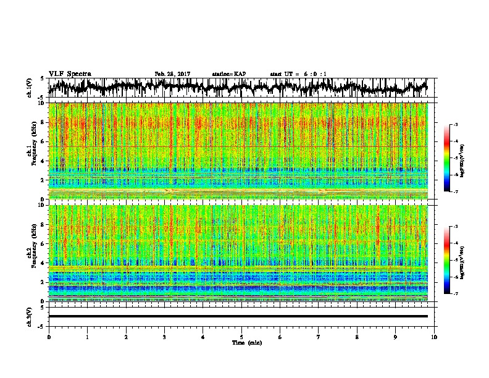Click the ch.1 color bar log(PSD) unit label
Viewport: 489px width, 378px height.
coord(462,161)
